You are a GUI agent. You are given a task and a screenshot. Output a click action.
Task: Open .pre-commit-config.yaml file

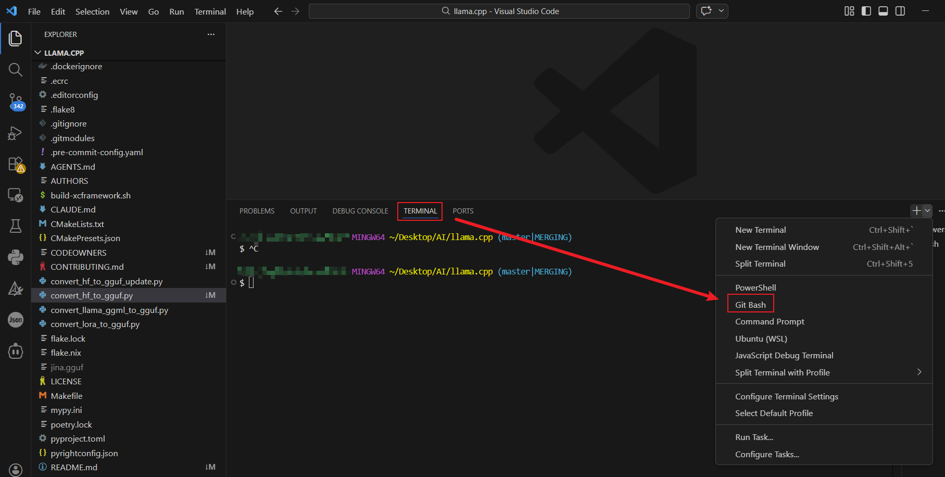click(129, 153)
